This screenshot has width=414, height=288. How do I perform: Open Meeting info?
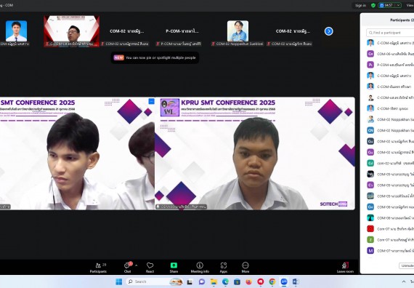coord(200,268)
